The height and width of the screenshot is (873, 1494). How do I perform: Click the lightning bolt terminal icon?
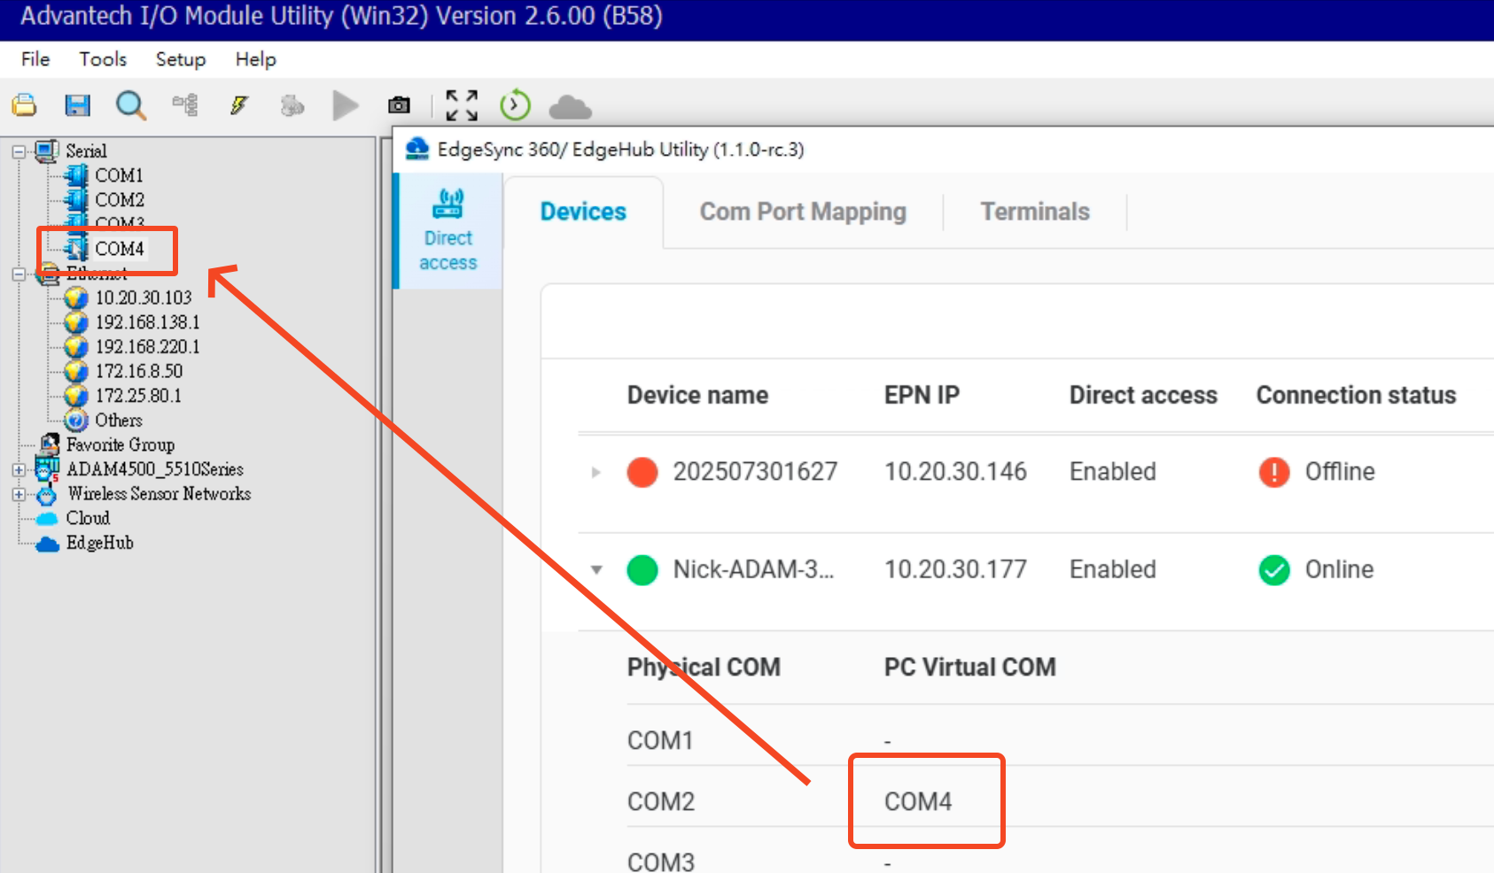click(x=237, y=104)
